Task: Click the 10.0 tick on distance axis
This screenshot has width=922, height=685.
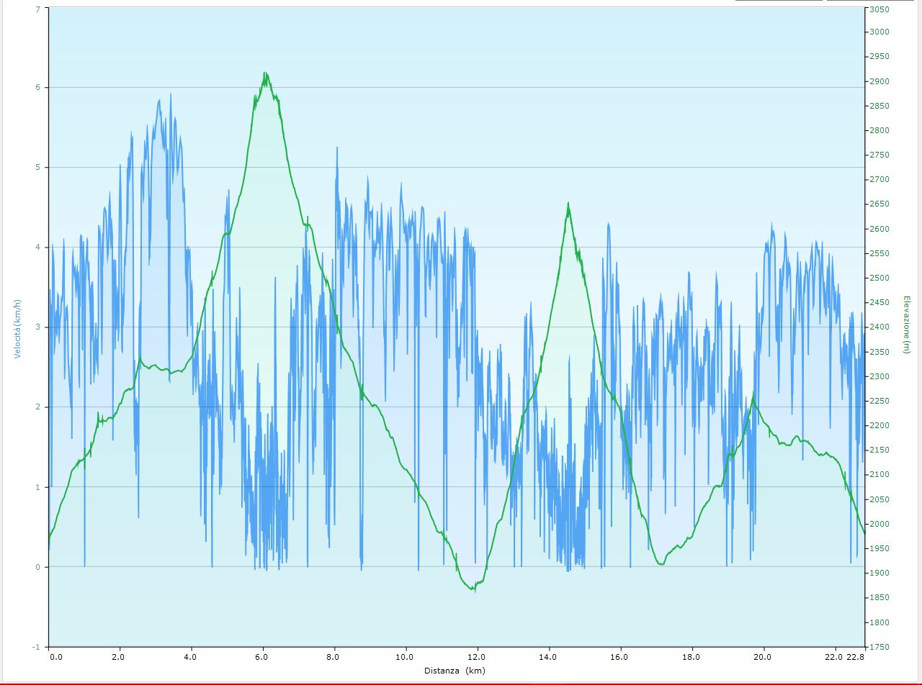Action: click(x=405, y=656)
